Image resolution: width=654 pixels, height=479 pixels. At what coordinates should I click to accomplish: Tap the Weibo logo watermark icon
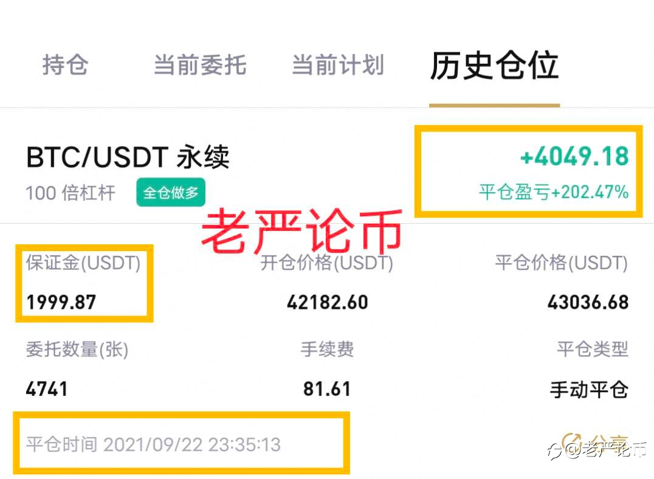[x=556, y=452]
